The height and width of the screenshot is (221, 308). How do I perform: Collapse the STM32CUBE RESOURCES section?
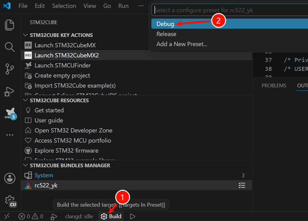point(25,100)
